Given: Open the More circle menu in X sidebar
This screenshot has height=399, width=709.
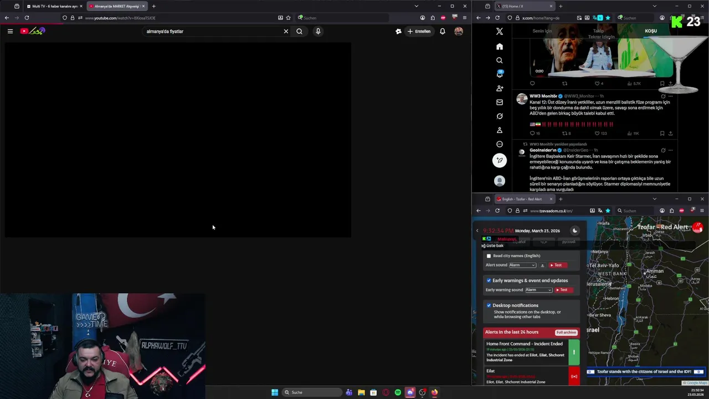Looking at the screenshot, I should pyautogui.click(x=500, y=144).
